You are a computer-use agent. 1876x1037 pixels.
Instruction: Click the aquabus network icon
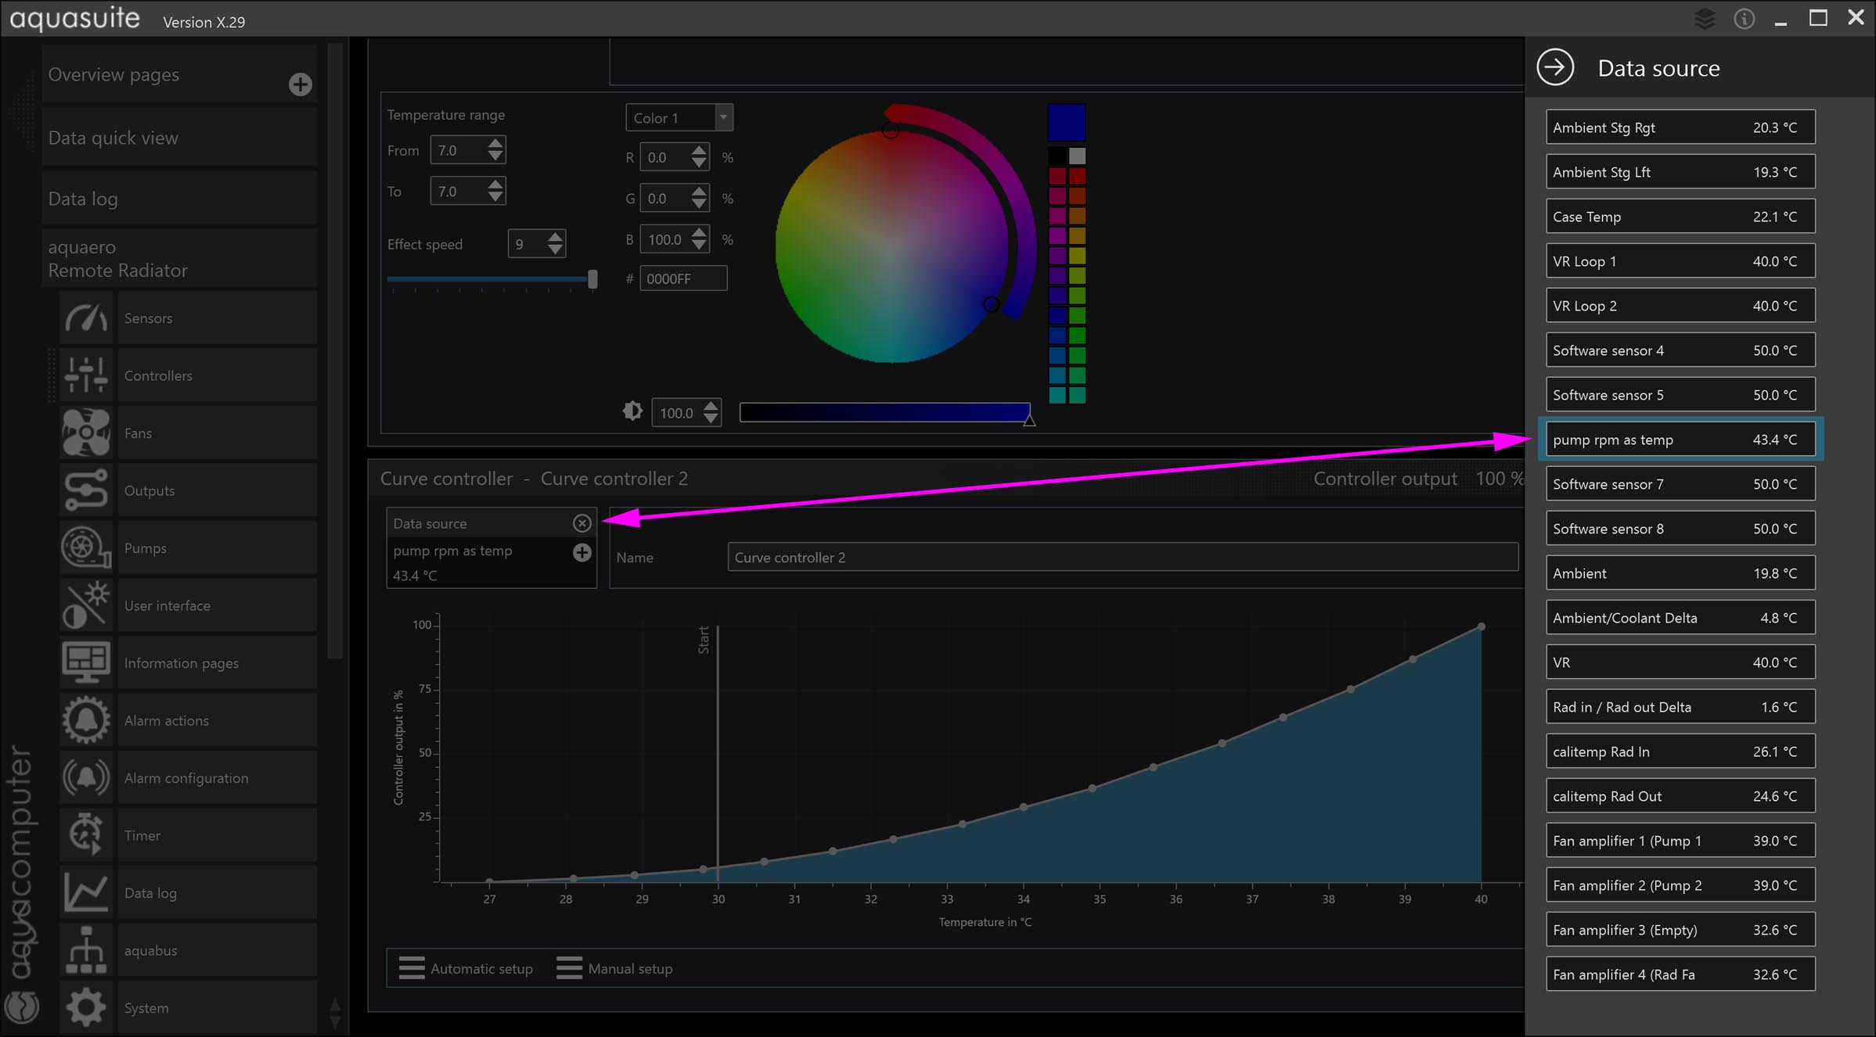point(86,950)
